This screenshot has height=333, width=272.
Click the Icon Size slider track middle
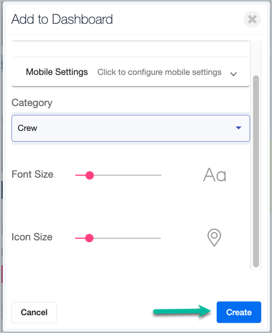118,238
